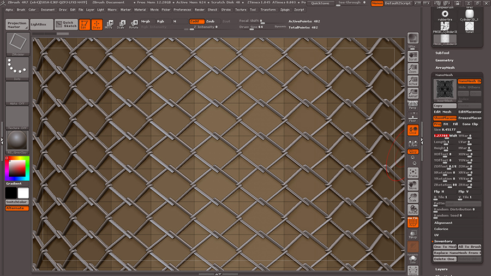Select the Move transform tool
Viewport: 491px width, 276px height.
pyautogui.click(x=109, y=25)
